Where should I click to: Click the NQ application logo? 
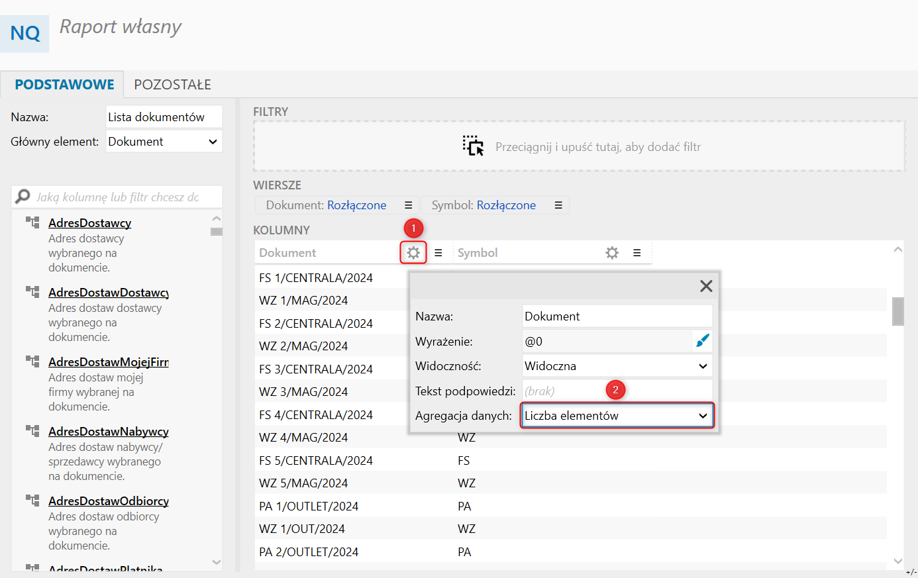(25, 33)
